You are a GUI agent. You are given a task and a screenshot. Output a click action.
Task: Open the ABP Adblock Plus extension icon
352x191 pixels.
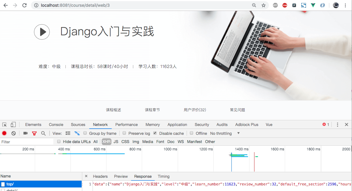point(275,5)
